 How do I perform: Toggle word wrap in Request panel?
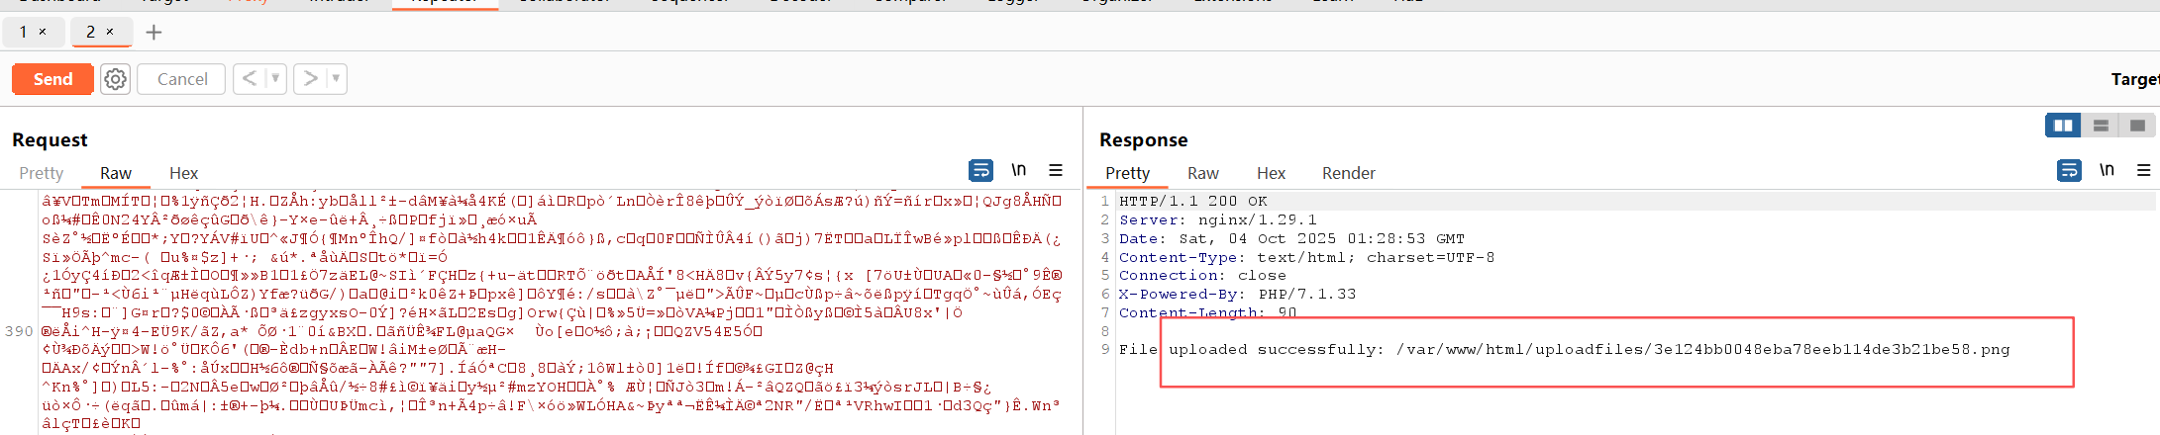pos(980,170)
